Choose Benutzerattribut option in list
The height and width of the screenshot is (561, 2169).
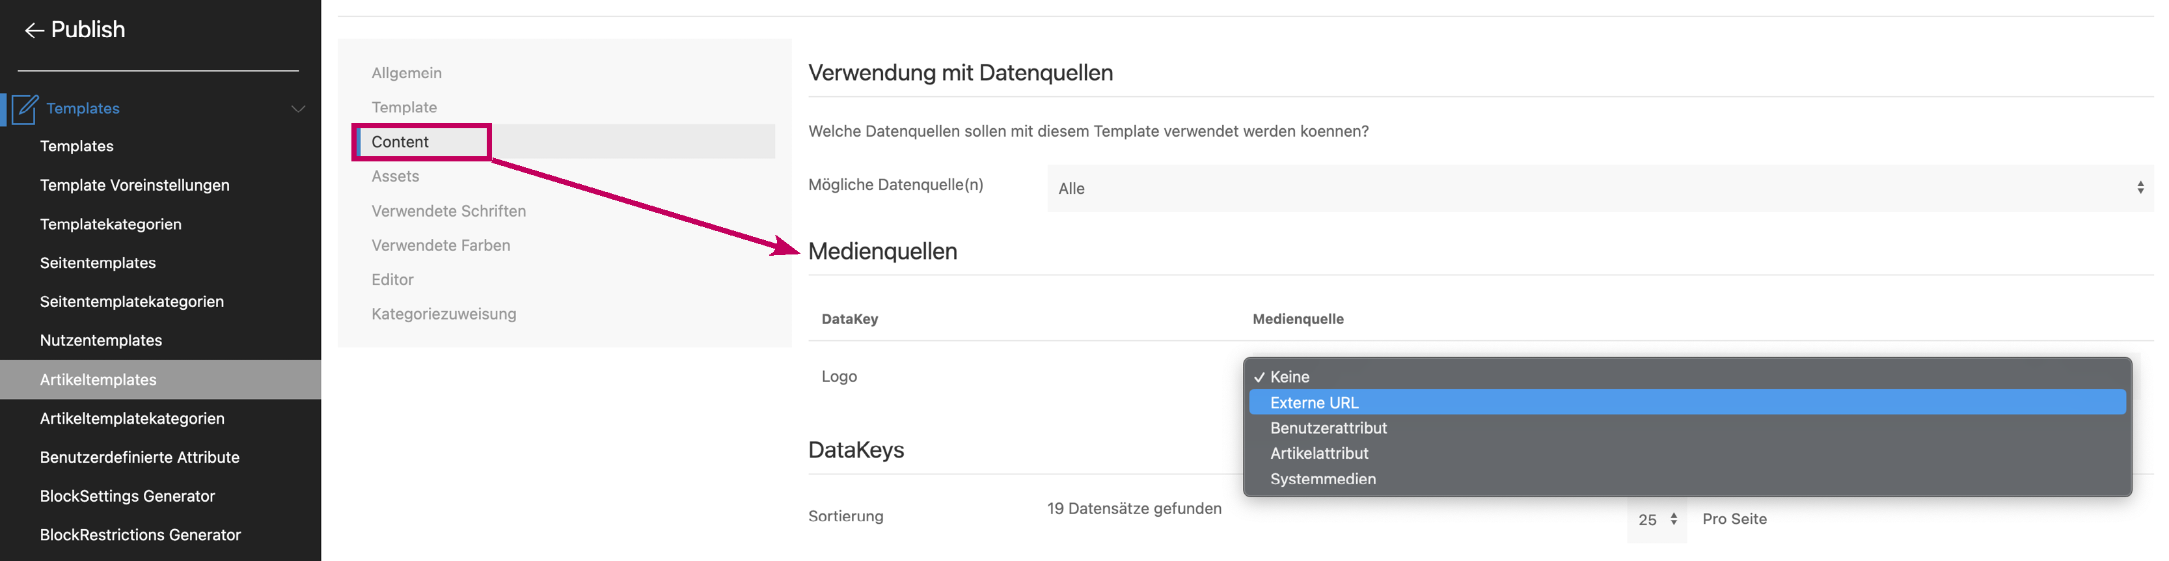[1328, 428]
